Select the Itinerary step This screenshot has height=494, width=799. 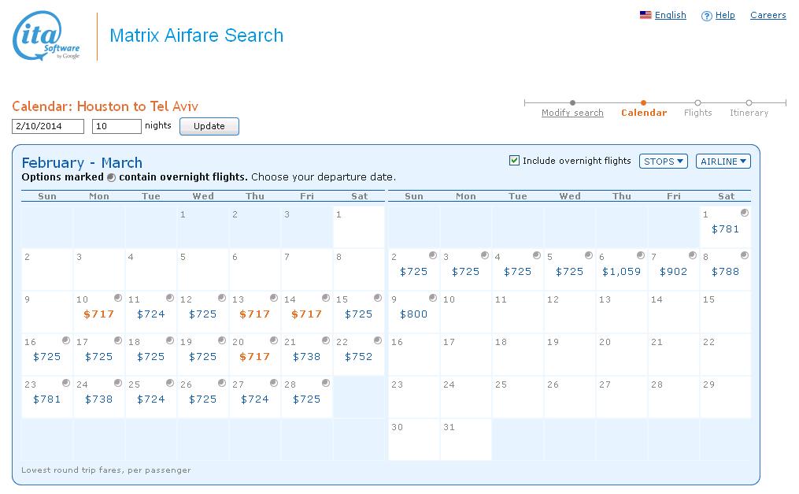click(749, 113)
